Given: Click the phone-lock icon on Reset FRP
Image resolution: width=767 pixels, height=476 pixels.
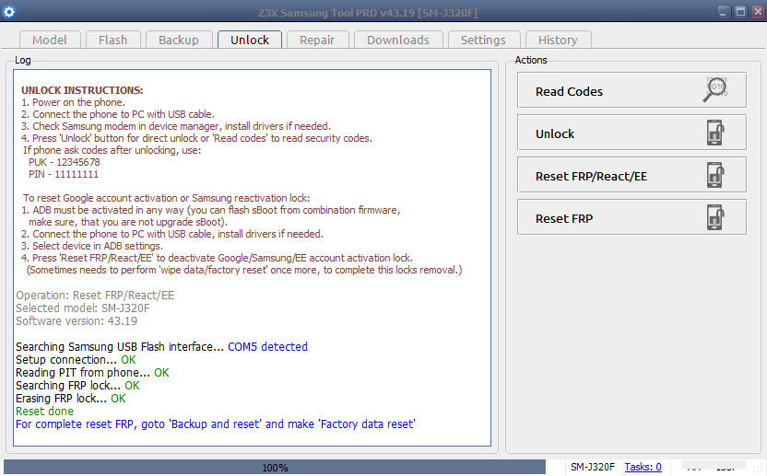Looking at the screenshot, I should 715,217.
